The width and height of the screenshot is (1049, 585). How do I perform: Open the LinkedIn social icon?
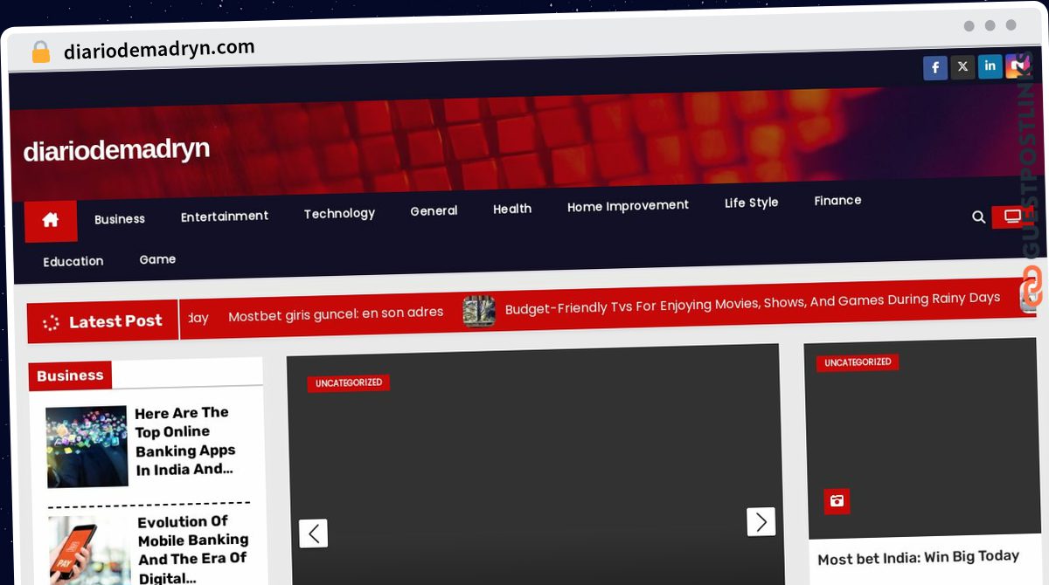click(990, 65)
